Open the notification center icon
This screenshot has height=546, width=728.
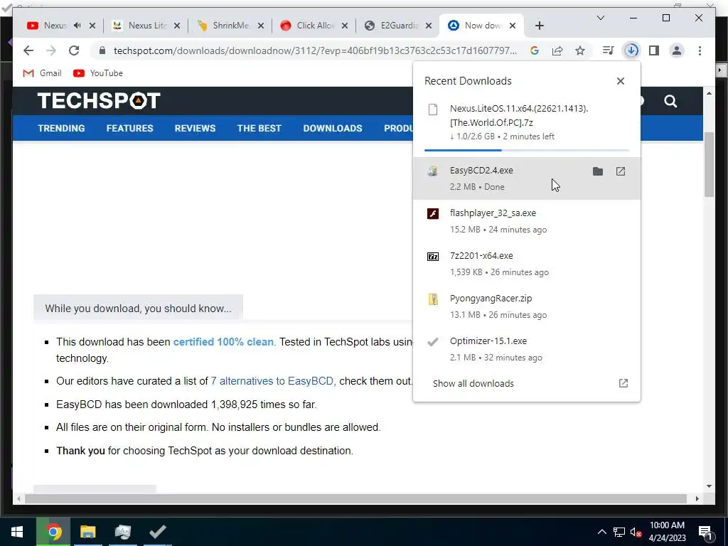click(705, 532)
